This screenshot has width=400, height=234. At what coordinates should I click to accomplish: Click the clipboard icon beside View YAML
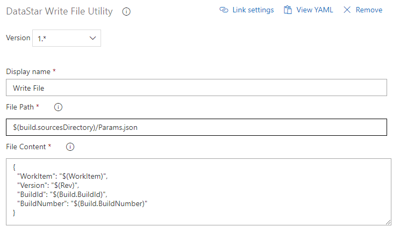(288, 10)
